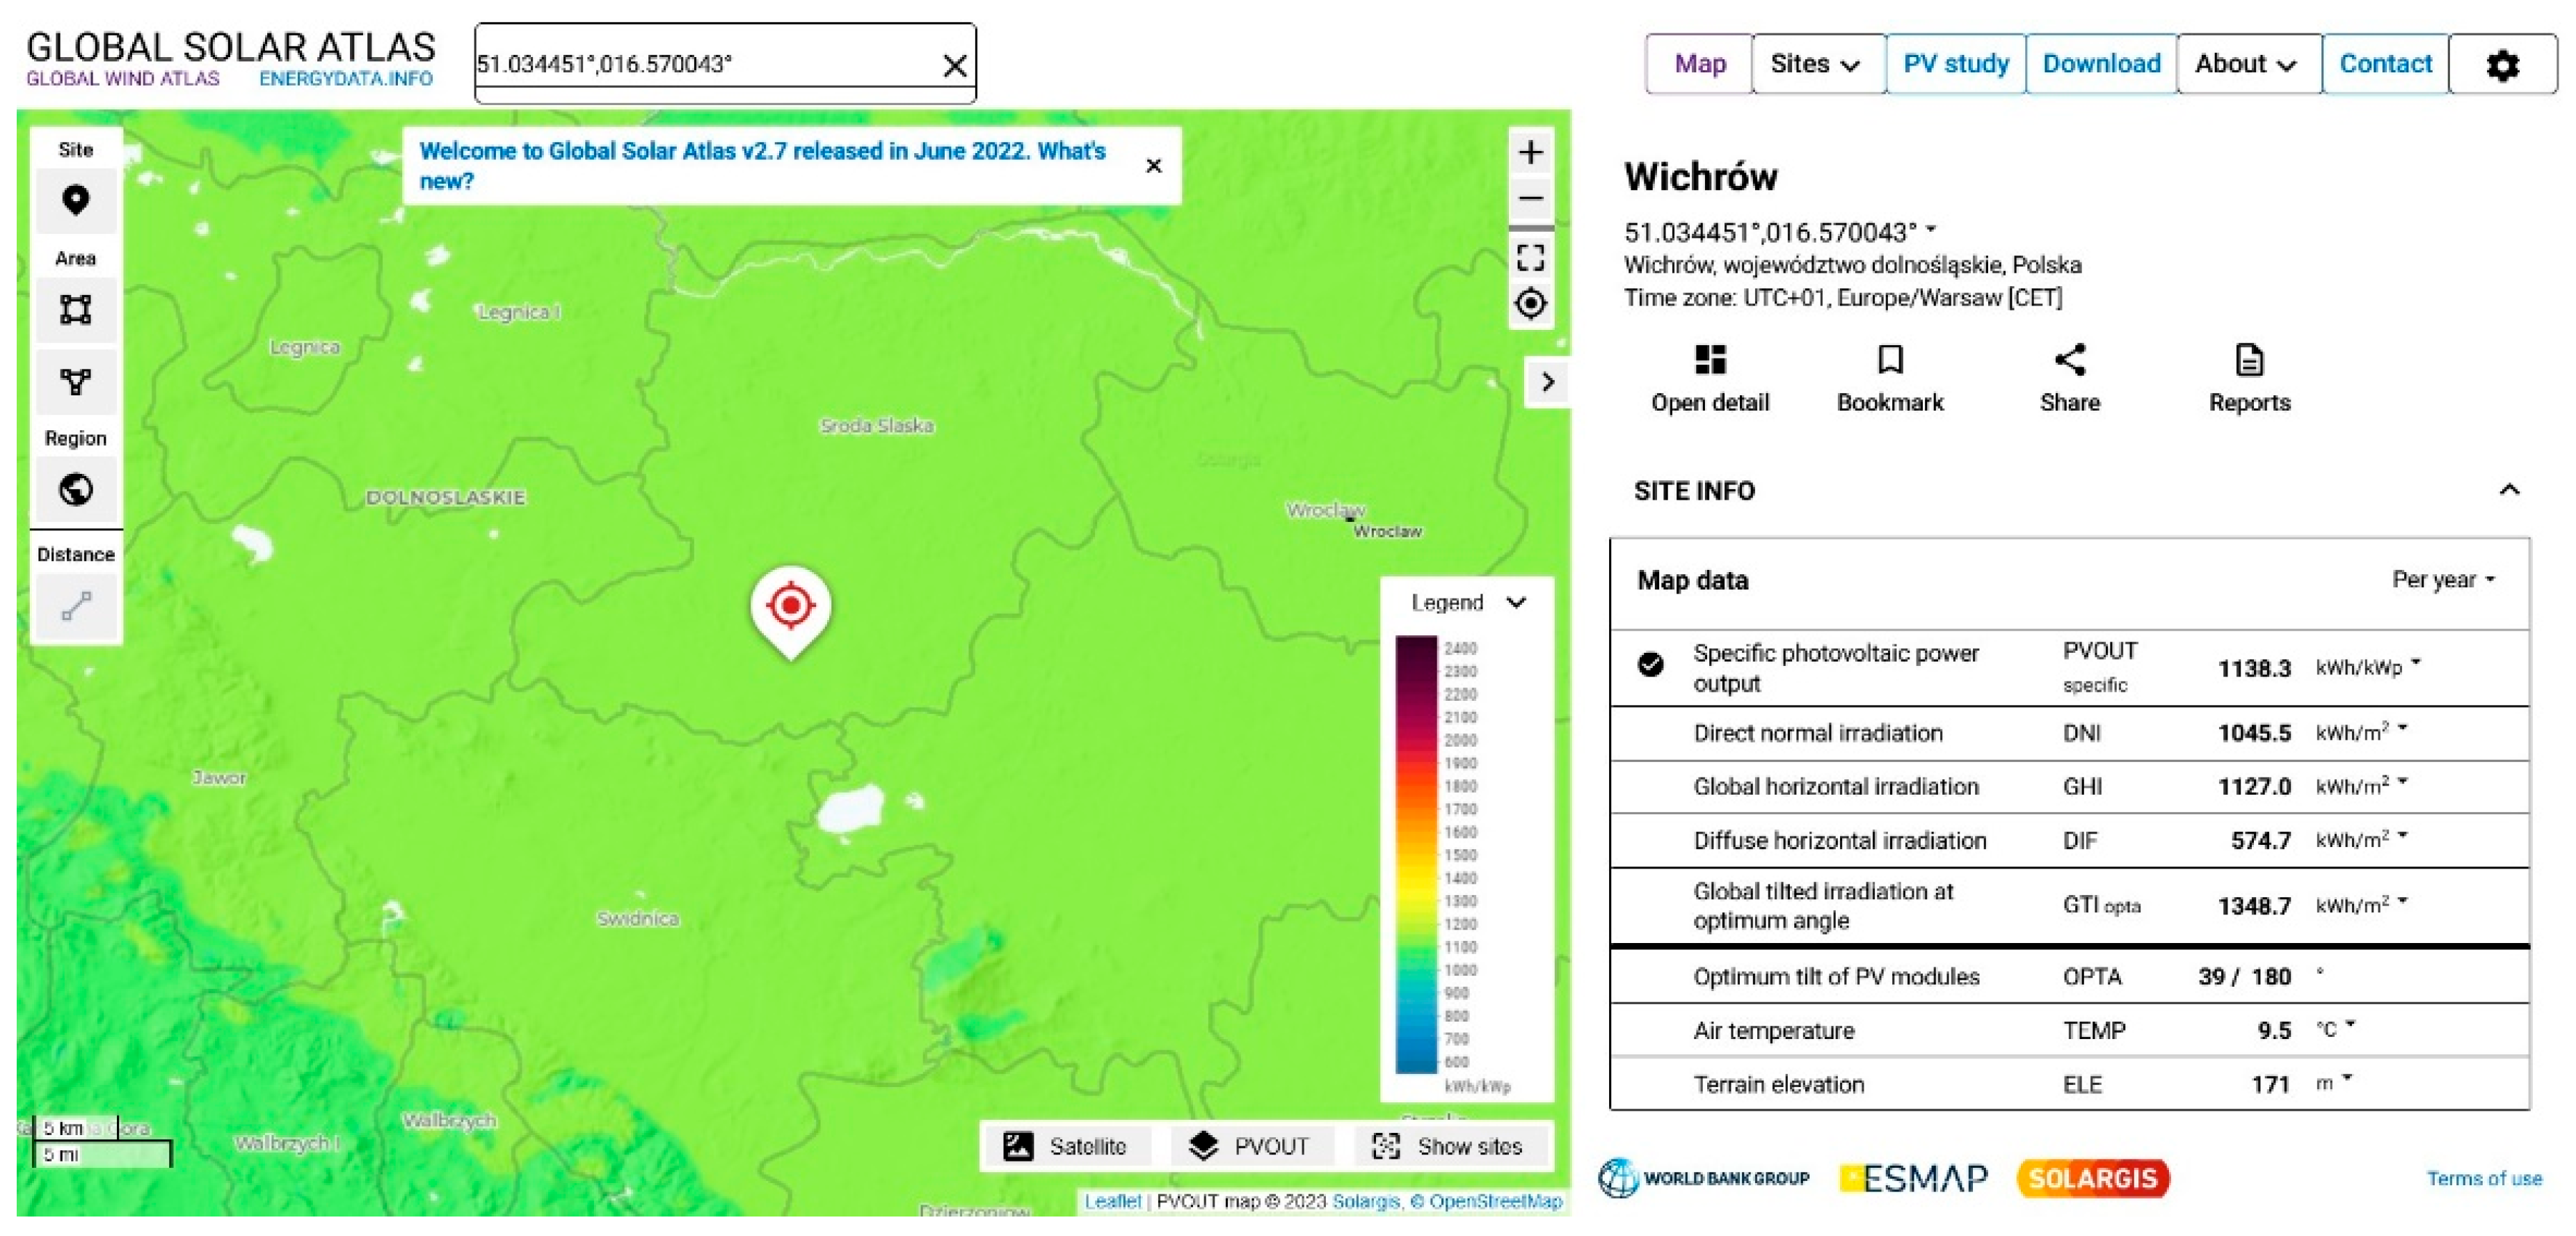This screenshot has width=2576, height=1236.
Task: Open the Per year dropdown
Action: [x=2442, y=580]
